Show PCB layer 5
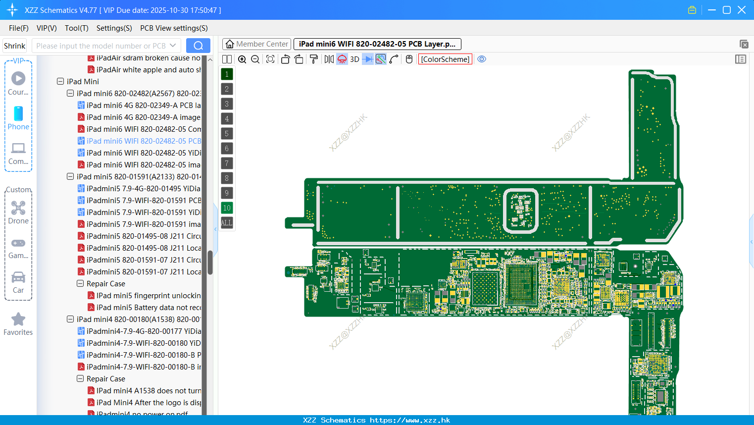754x425 pixels. pos(227,133)
